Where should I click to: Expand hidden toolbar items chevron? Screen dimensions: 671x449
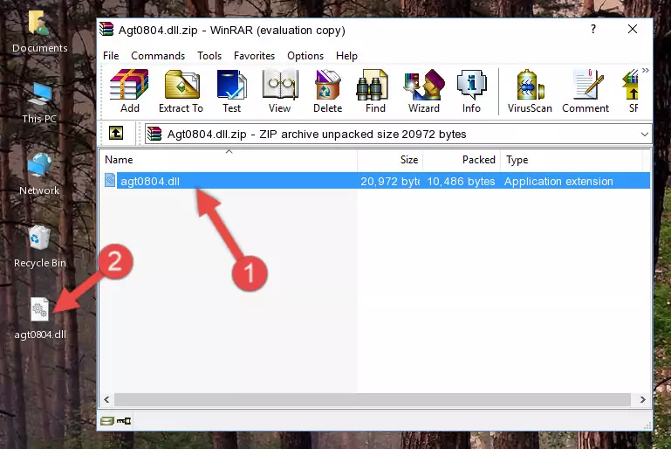tap(646, 70)
